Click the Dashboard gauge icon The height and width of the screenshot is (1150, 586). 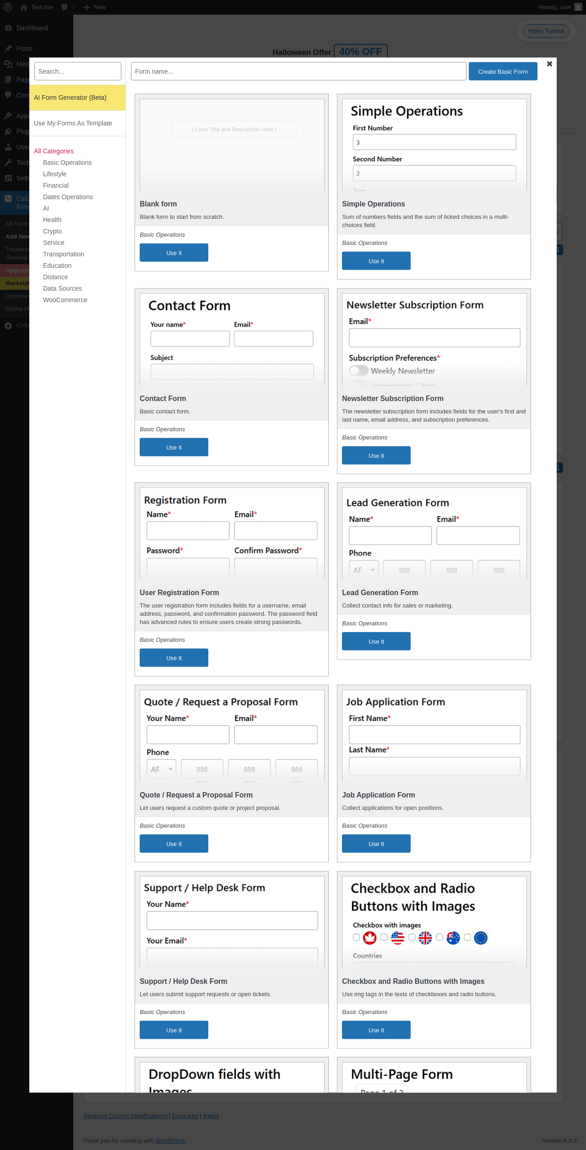coord(8,28)
